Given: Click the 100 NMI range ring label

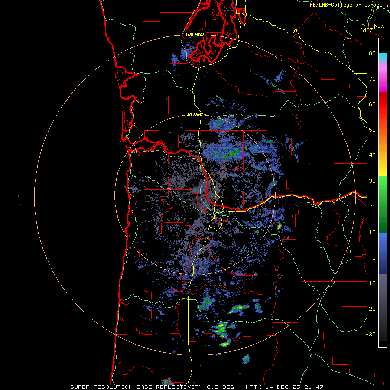Looking at the screenshot, I should pos(195,34).
